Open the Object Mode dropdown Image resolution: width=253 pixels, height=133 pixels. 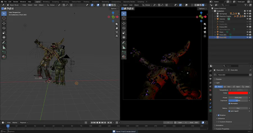[x=14, y=5]
